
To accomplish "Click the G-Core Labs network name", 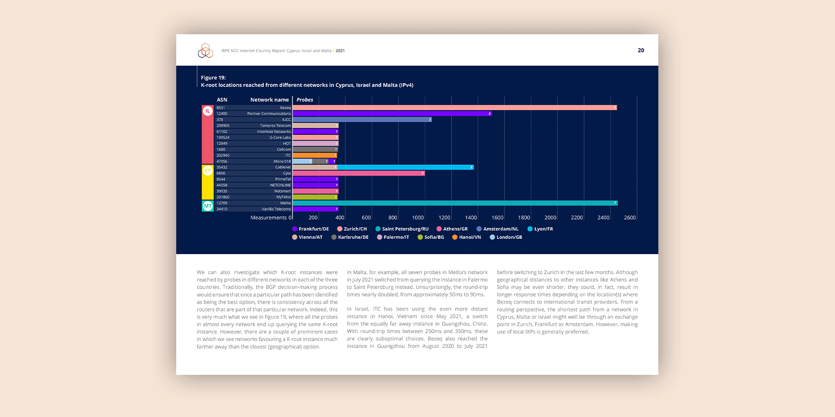I will click(x=280, y=137).
